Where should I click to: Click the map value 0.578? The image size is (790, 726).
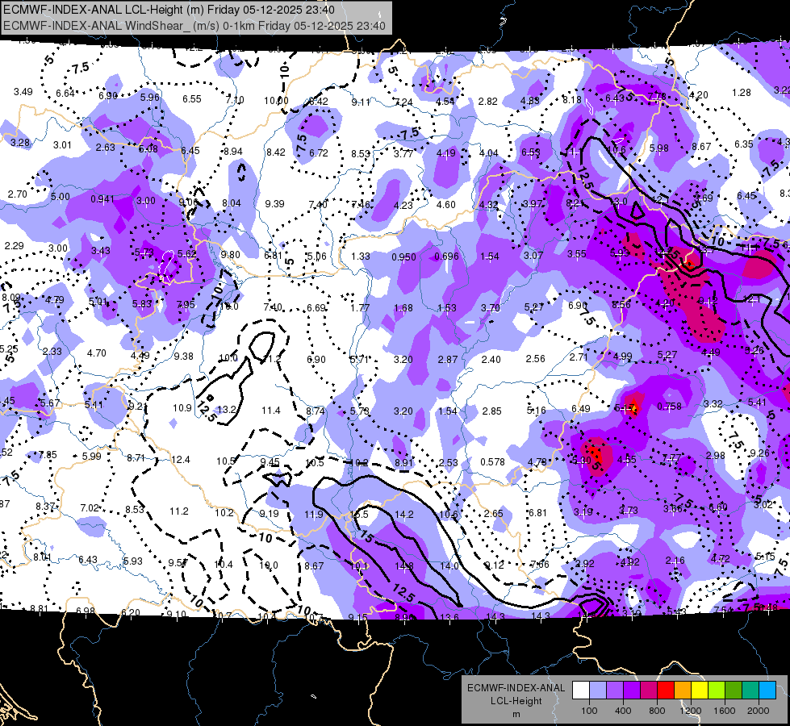click(x=492, y=461)
